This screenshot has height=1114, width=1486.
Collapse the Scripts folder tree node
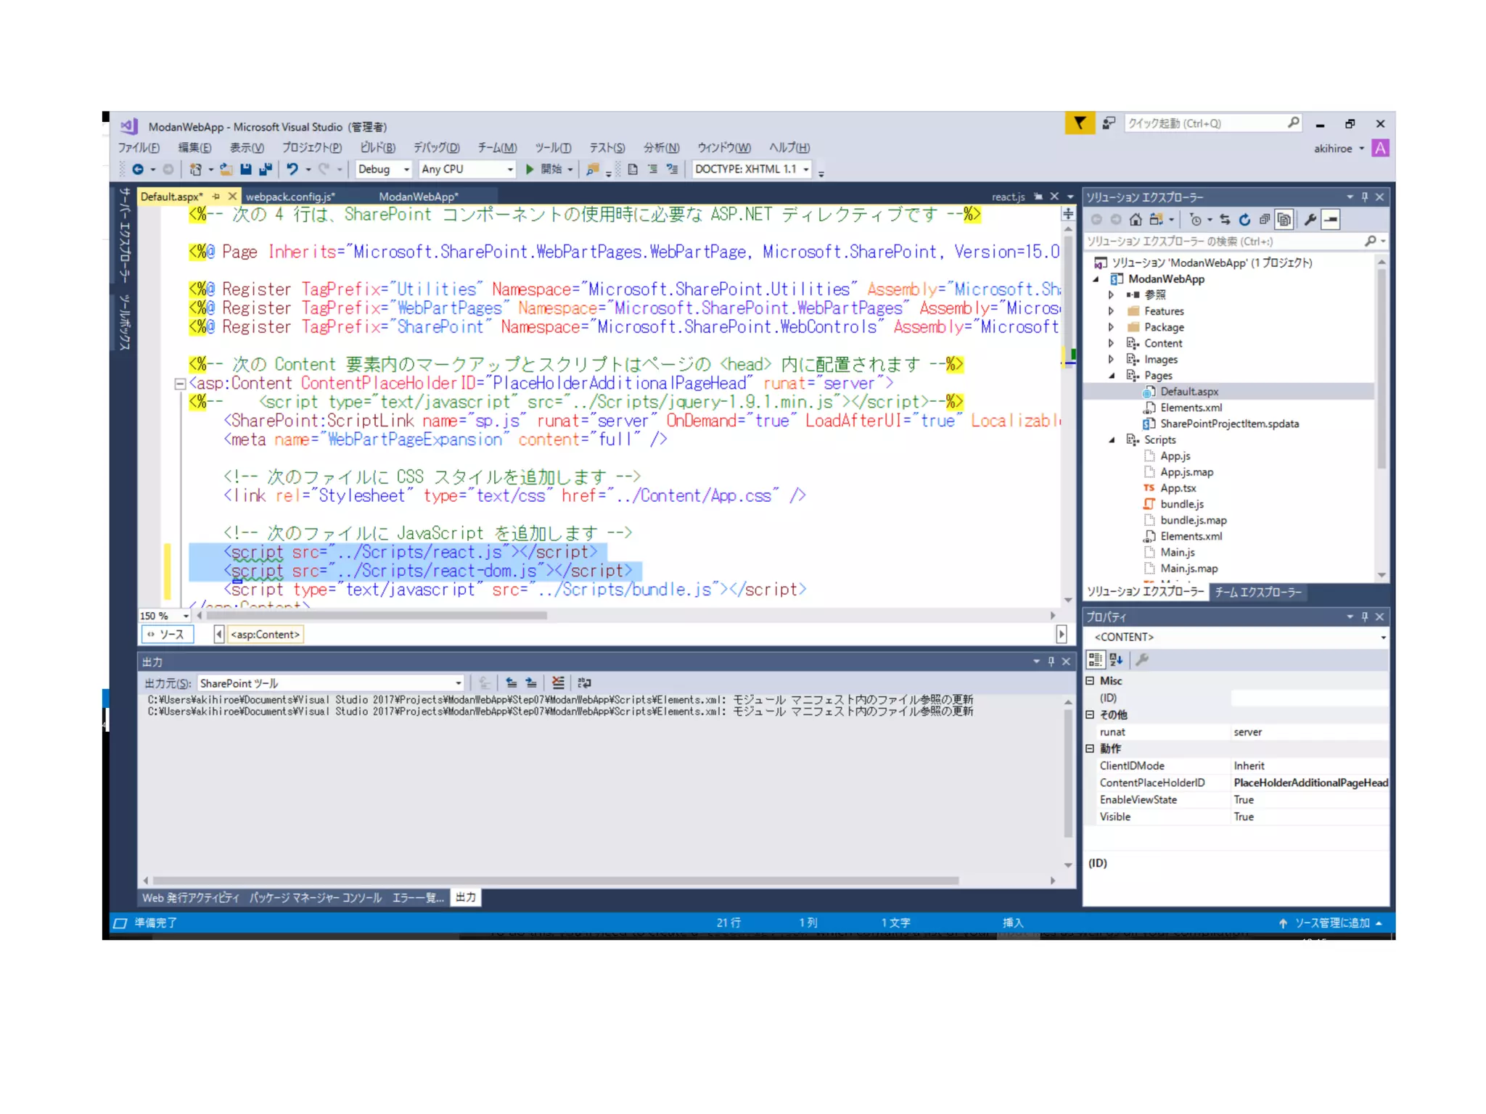coord(1112,440)
